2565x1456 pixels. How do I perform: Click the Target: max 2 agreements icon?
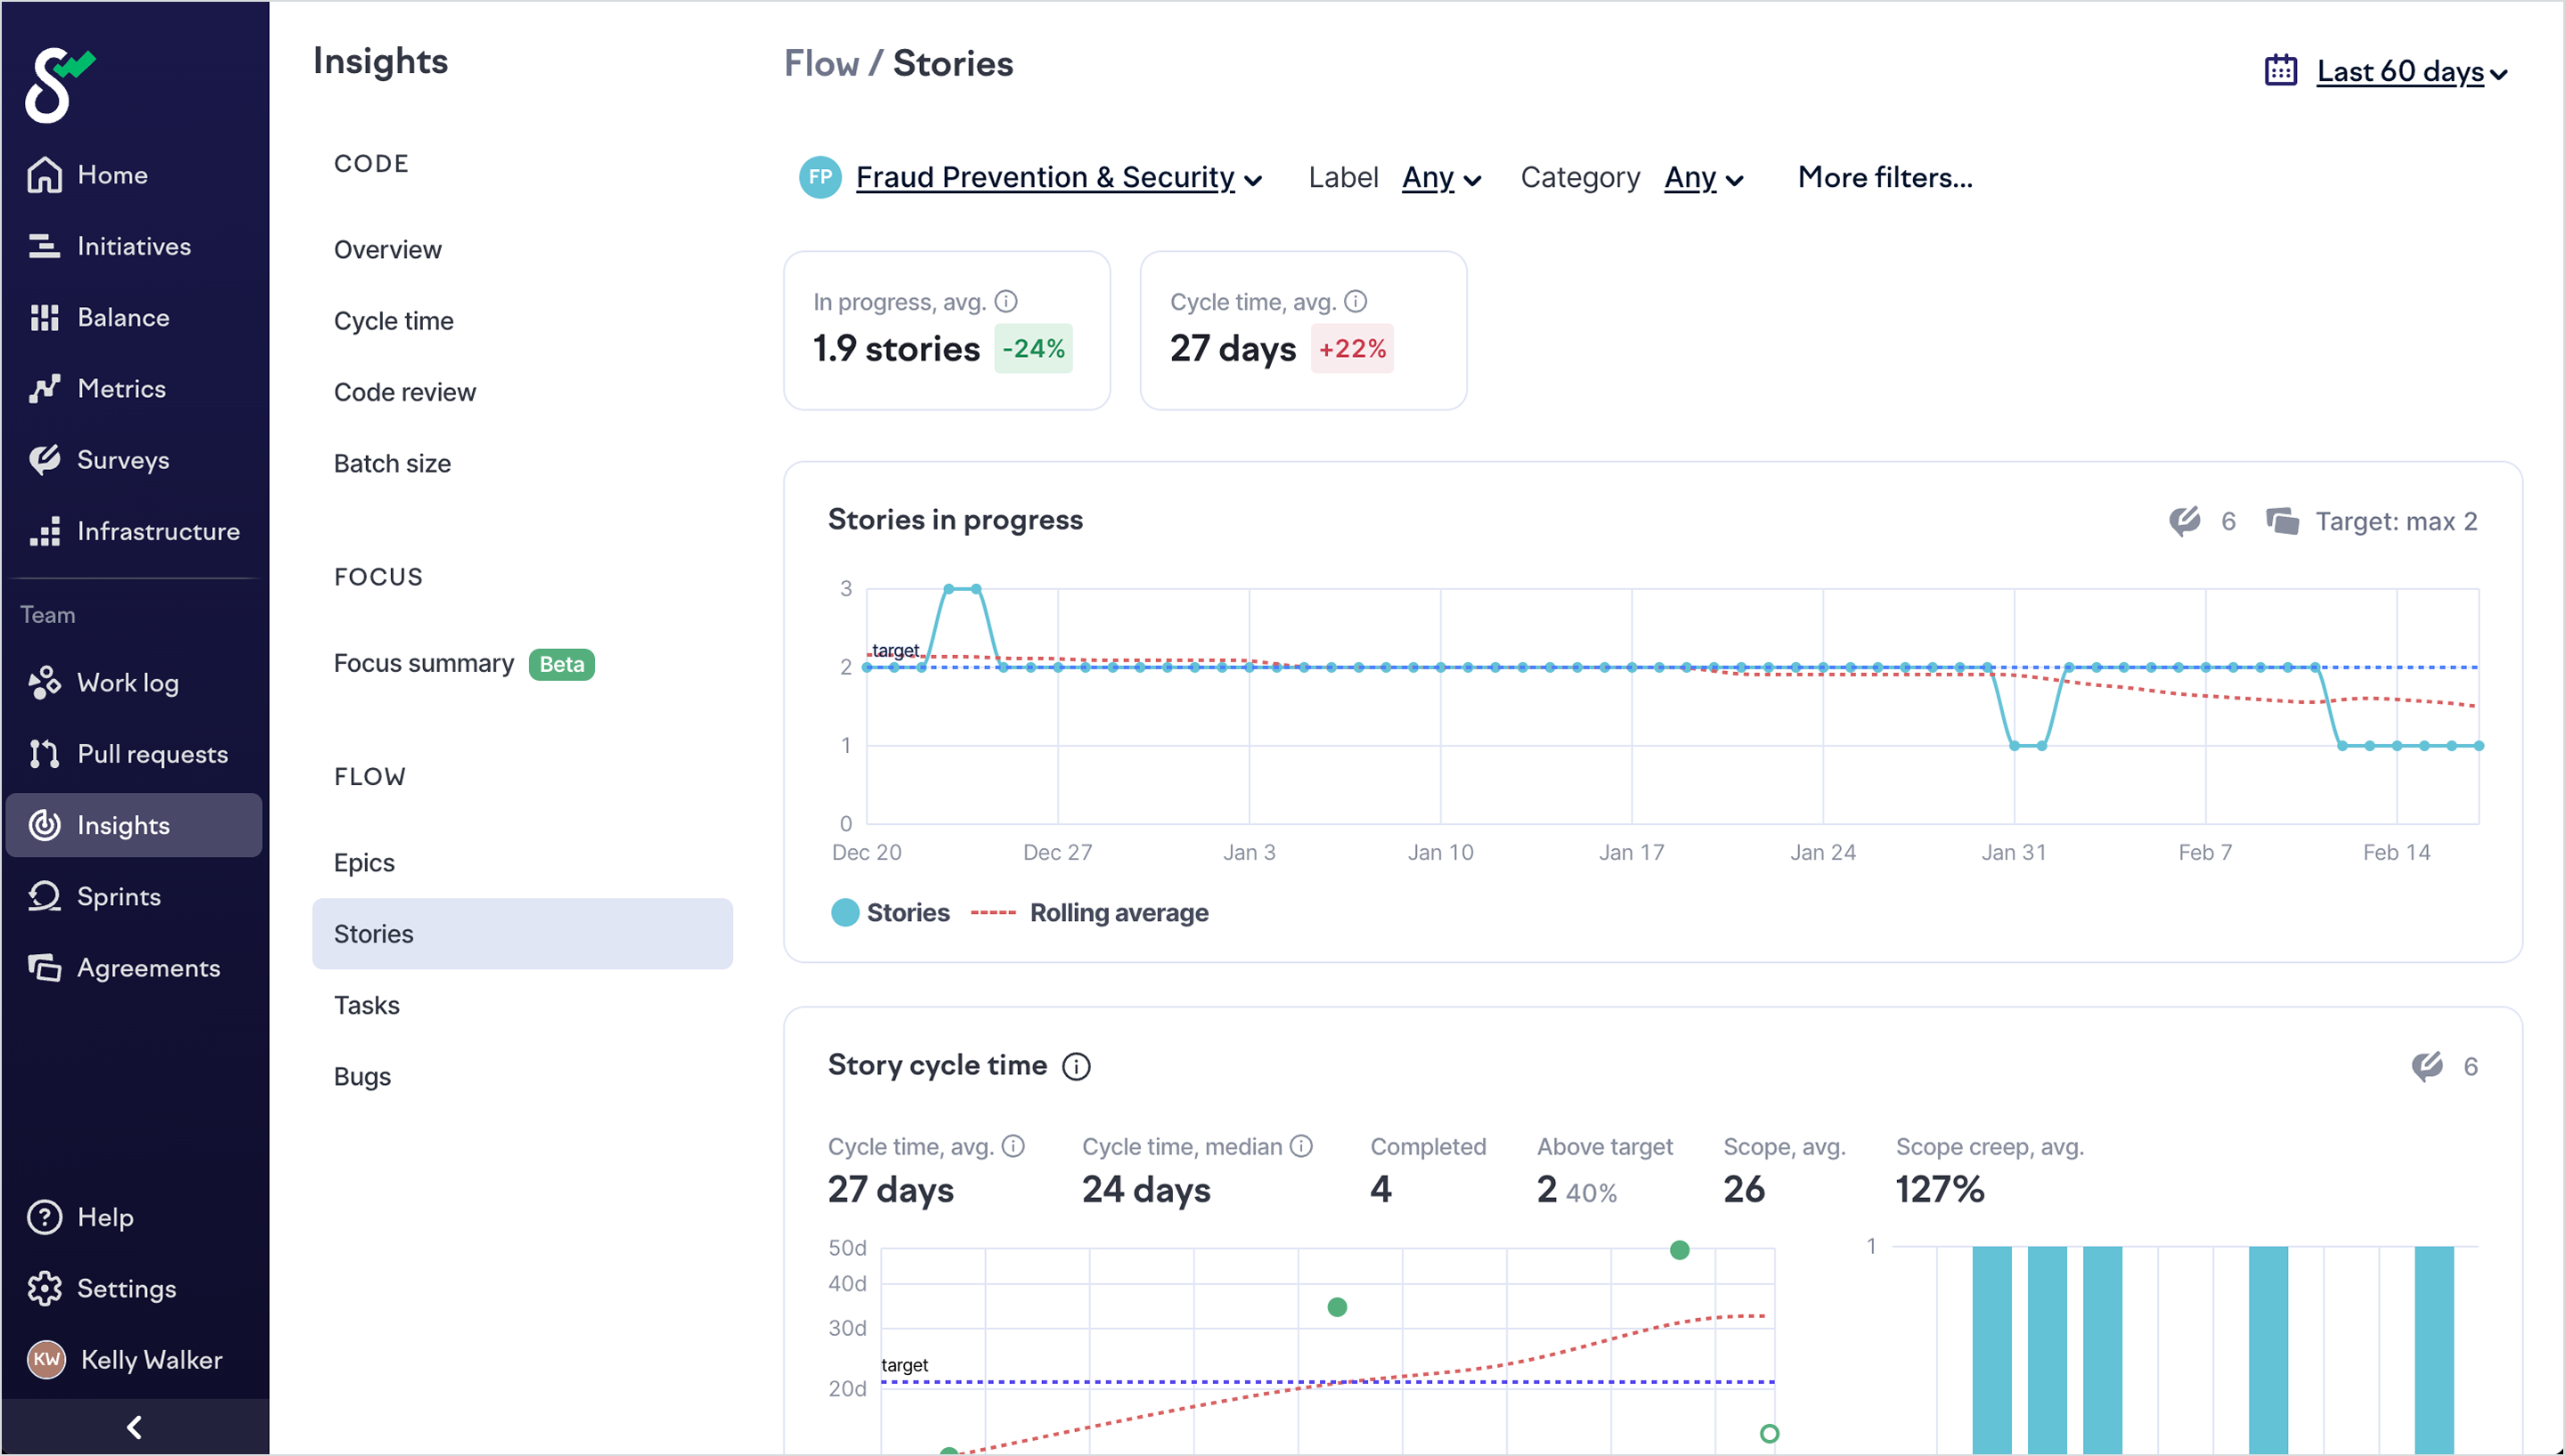tap(2282, 521)
